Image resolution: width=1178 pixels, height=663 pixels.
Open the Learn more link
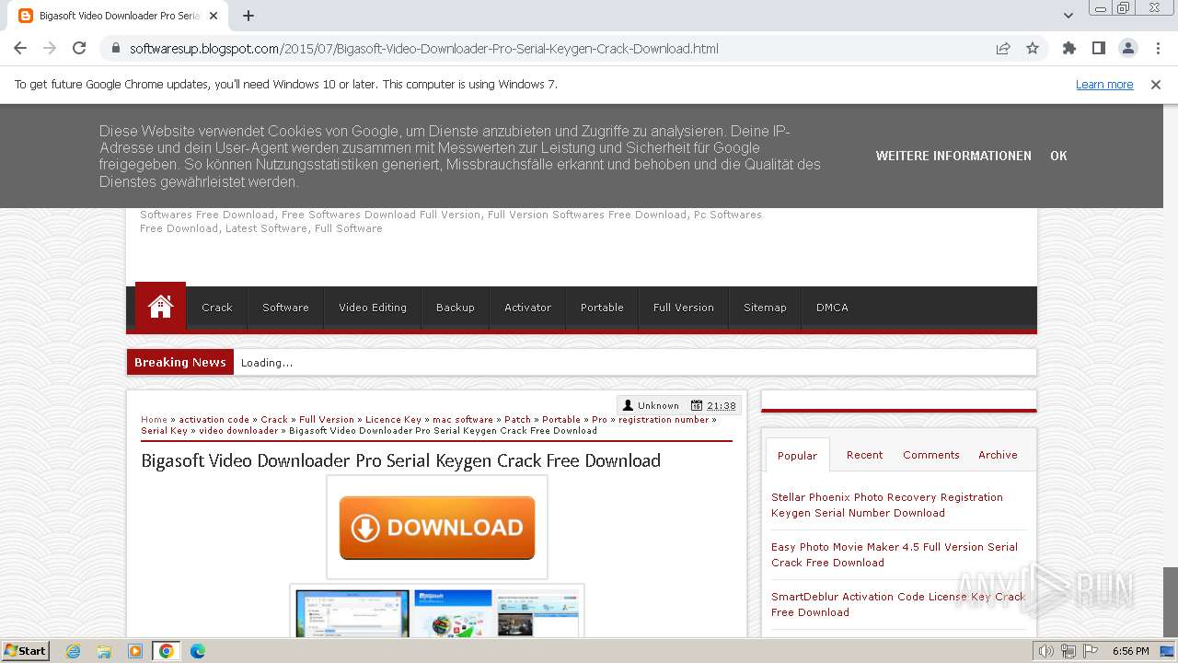coord(1104,84)
